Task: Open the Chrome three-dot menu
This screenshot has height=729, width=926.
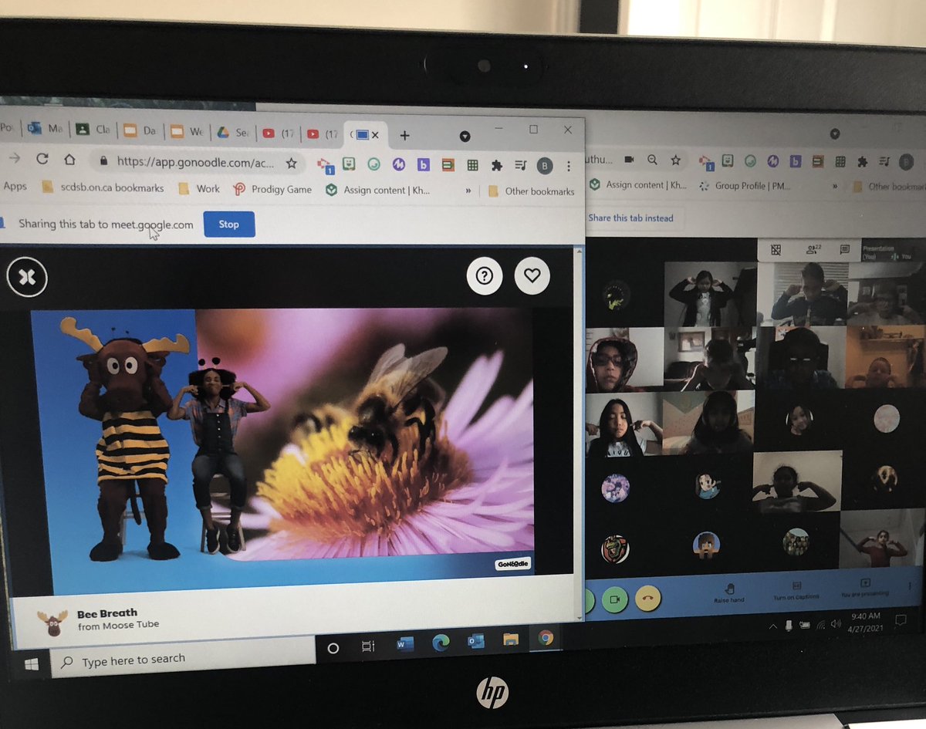Action: pos(569,166)
